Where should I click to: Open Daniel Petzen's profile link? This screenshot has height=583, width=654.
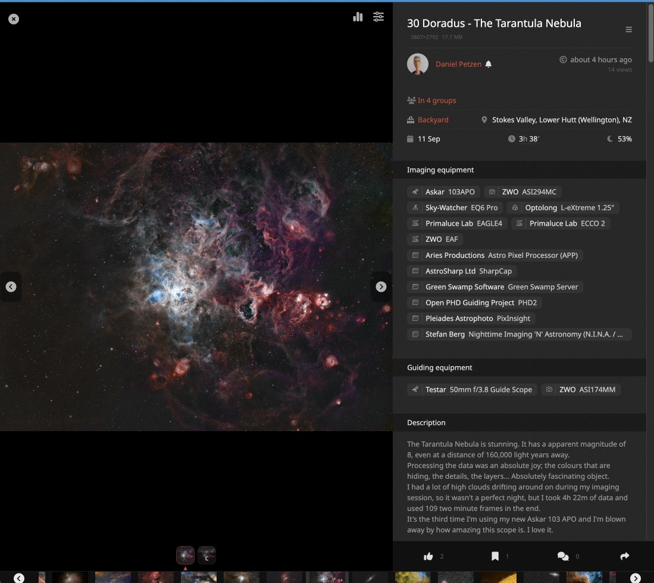tap(458, 64)
